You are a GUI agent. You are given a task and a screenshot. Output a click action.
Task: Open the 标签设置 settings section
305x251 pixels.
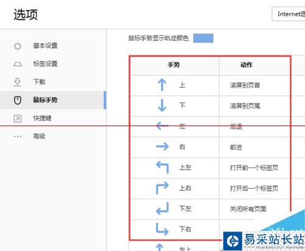[53, 64]
